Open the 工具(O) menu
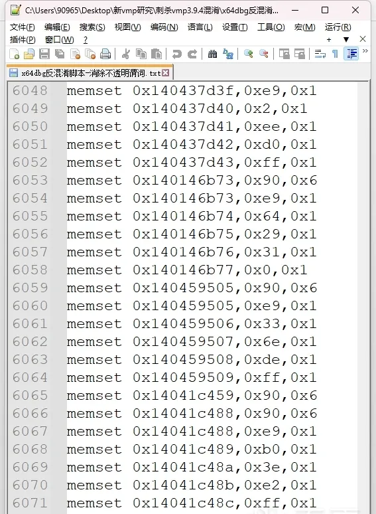This screenshot has height=514, width=376. click(271, 27)
